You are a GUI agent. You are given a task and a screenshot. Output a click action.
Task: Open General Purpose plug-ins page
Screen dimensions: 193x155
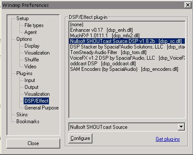click(42, 108)
